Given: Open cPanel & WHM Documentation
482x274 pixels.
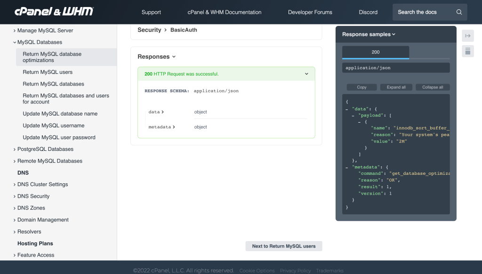Looking at the screenshot, I should 225,12.
